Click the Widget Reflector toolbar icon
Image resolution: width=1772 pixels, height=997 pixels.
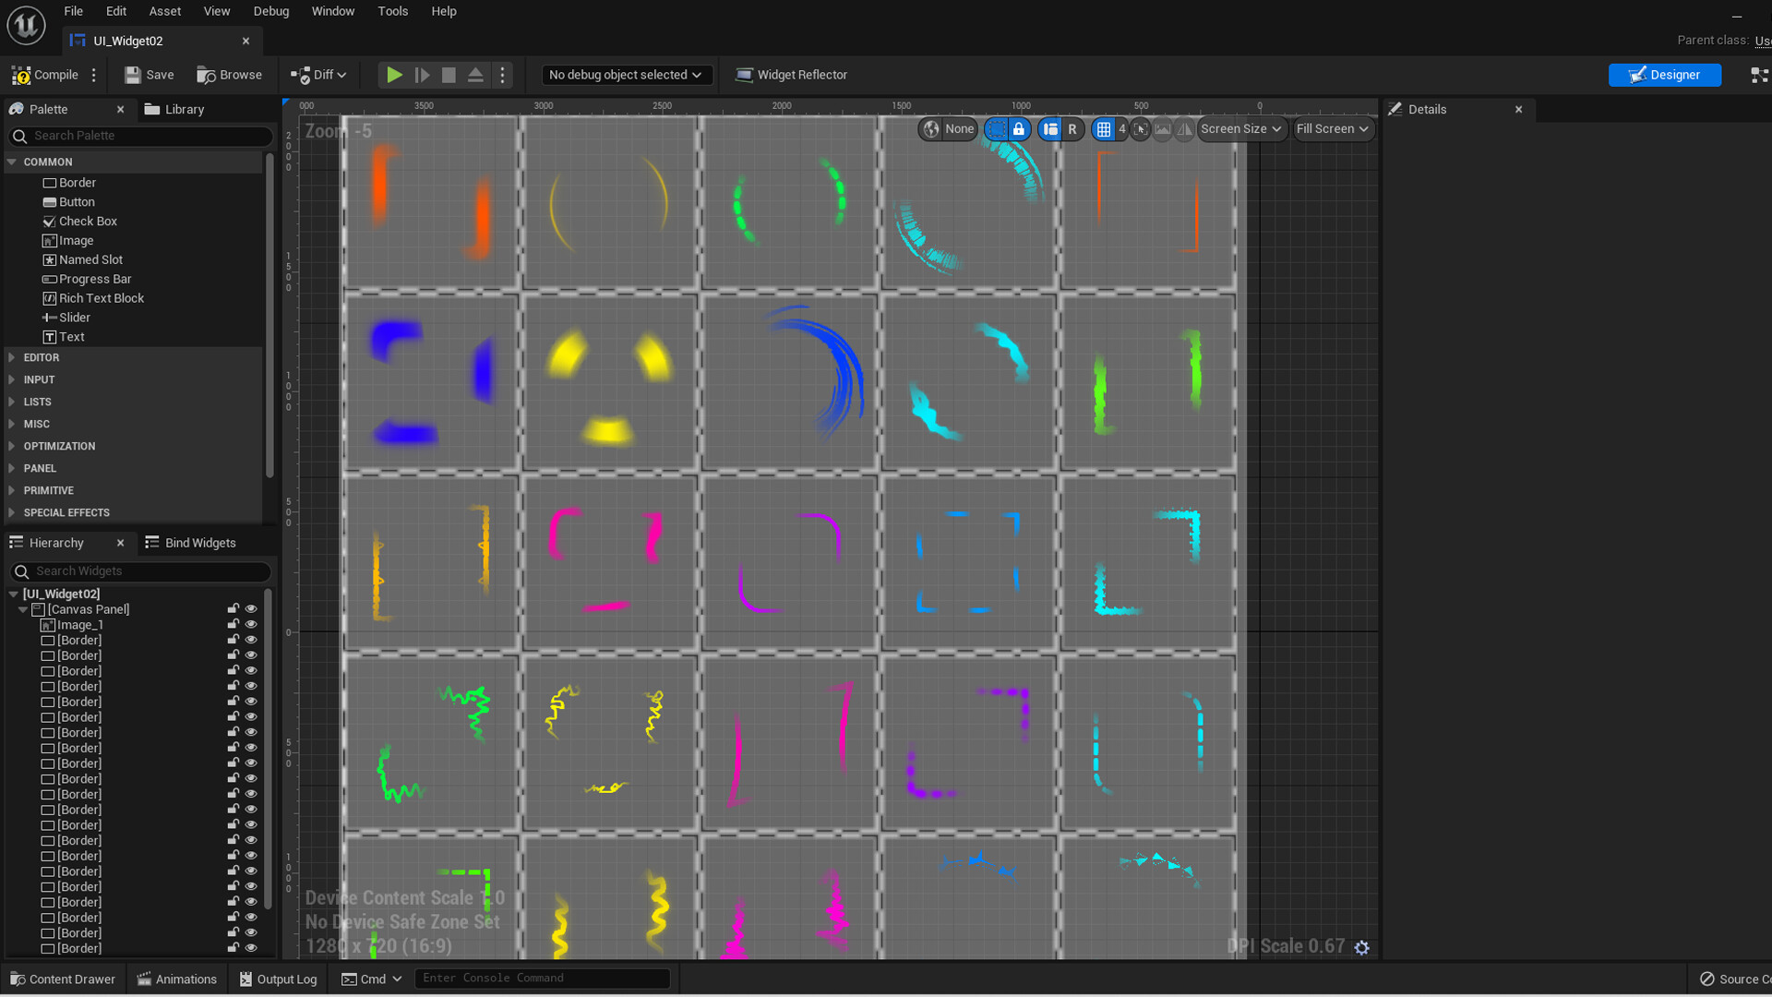click(x=744, y=75)
